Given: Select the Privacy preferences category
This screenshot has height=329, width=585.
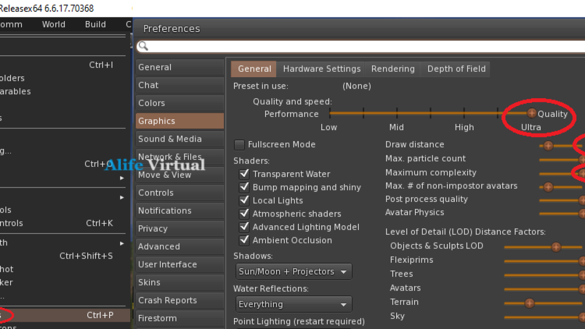Looking at the screenshot, I should tap(180, 229).
